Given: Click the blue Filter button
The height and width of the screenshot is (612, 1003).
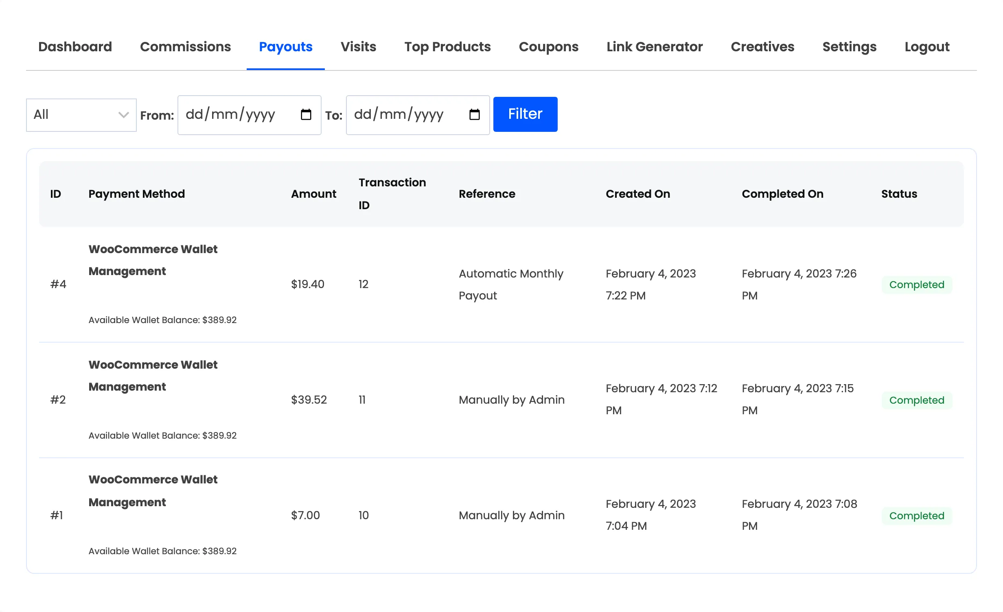Looking at the screenshot, I should pyautogui.click(x=525, y=114).
